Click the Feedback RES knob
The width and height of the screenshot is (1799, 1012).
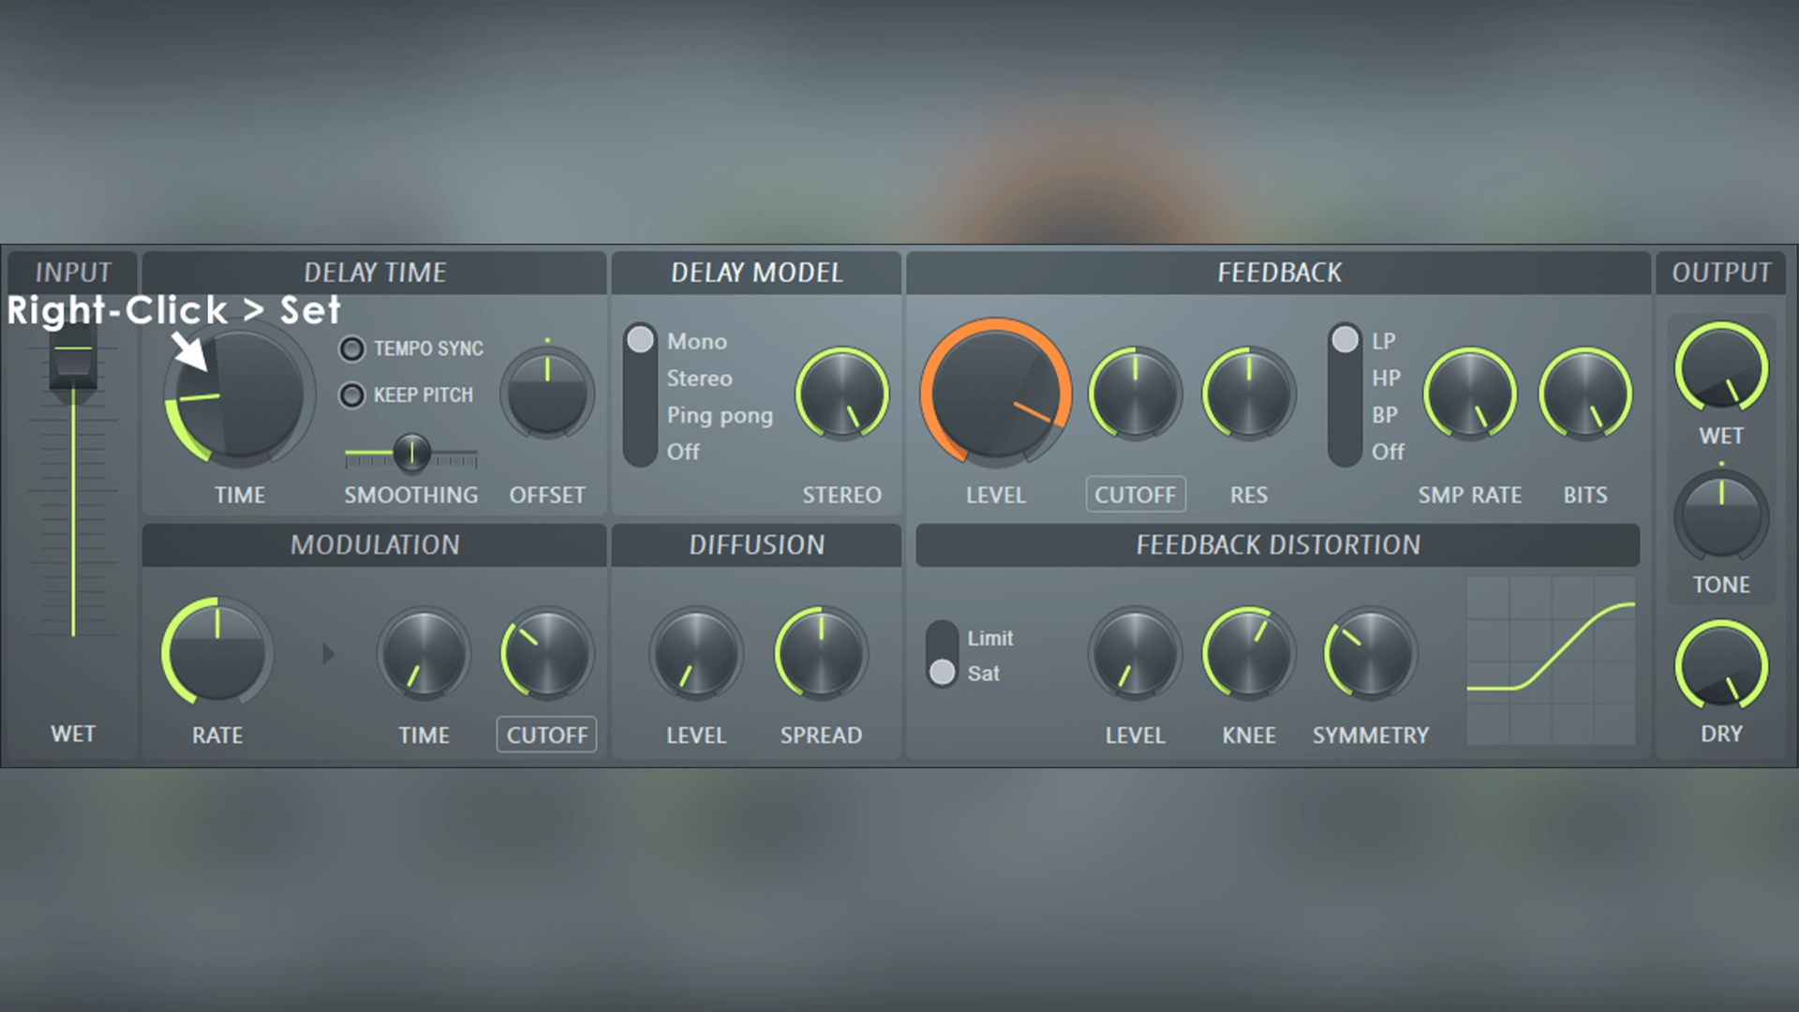(1248, 394)
